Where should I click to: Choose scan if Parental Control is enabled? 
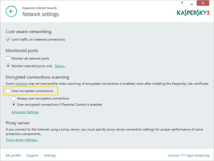tap(14, 105)
